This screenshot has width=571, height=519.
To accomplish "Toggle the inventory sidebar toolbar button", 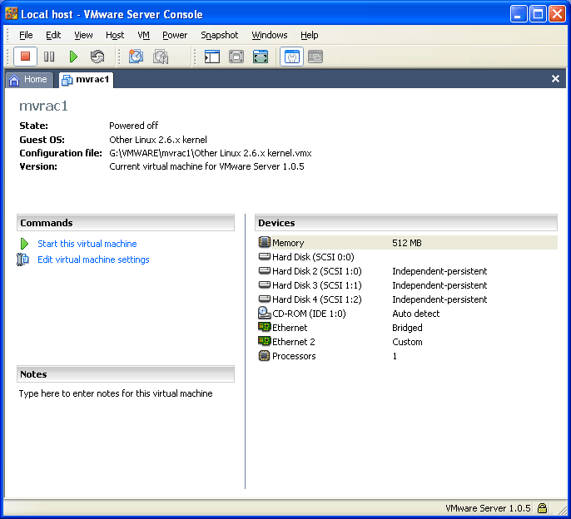I will (x=212, y=57).
